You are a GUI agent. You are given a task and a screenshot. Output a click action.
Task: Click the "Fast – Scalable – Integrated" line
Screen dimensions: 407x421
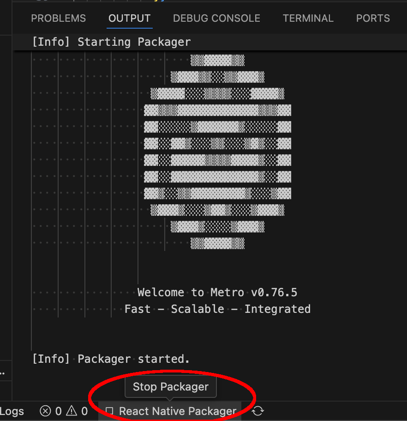click(217, 309)
